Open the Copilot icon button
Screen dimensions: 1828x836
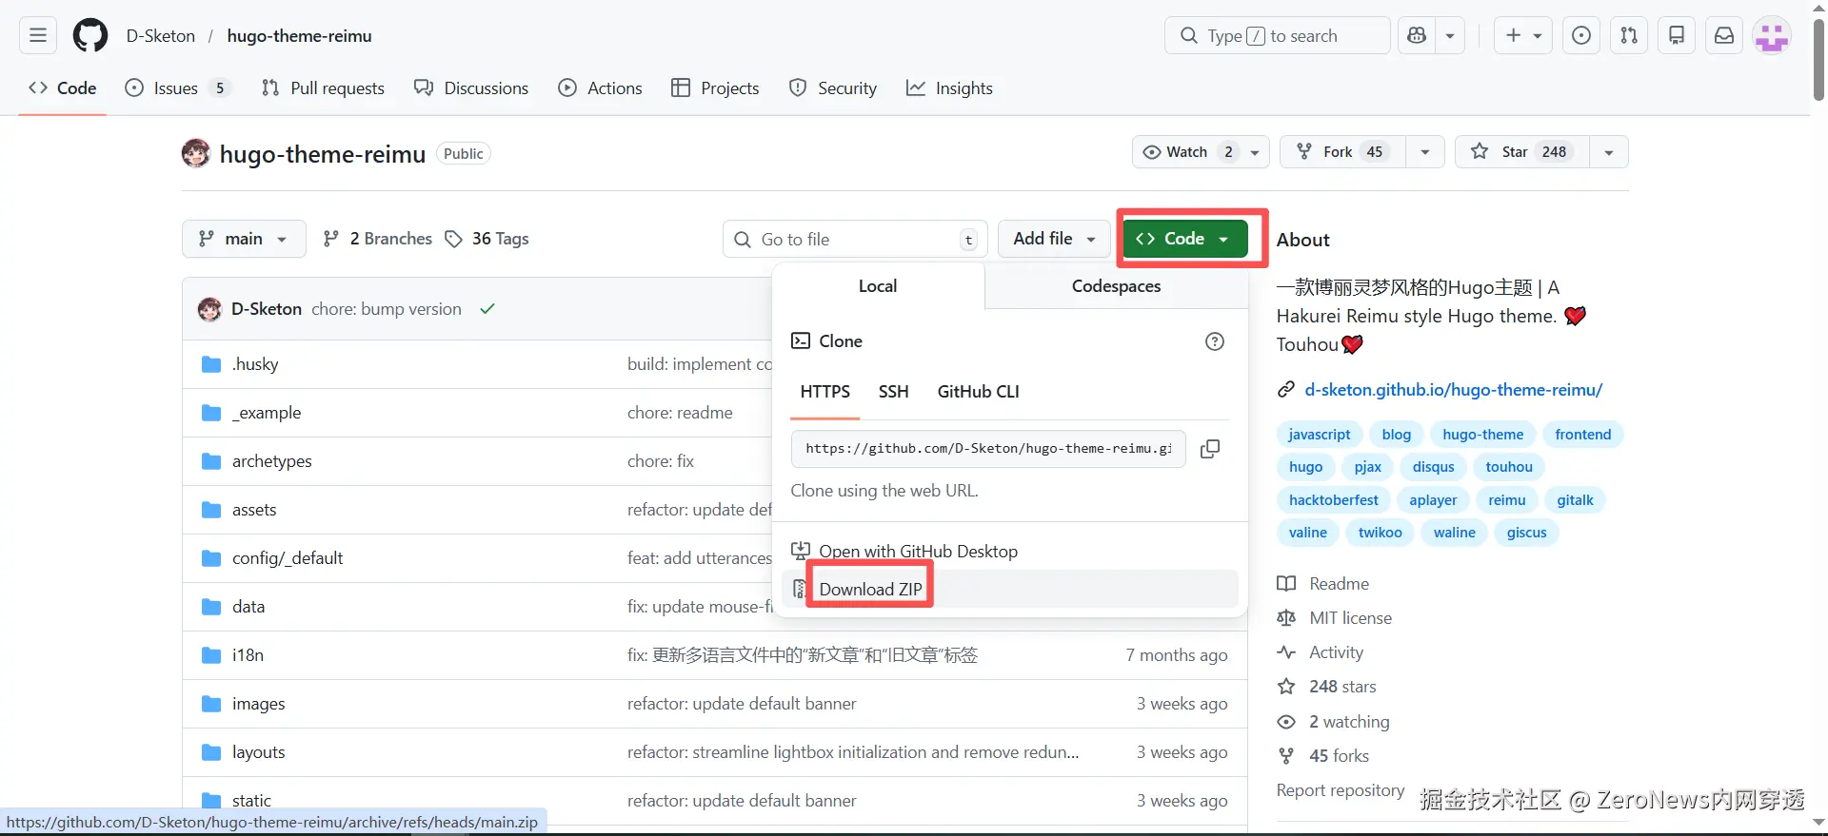1417,36
